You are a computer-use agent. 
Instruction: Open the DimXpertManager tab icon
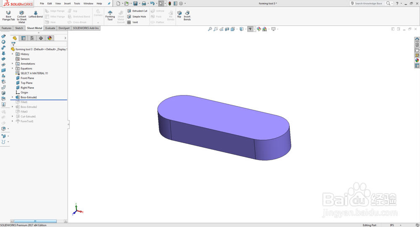click(x=41, y=38)
